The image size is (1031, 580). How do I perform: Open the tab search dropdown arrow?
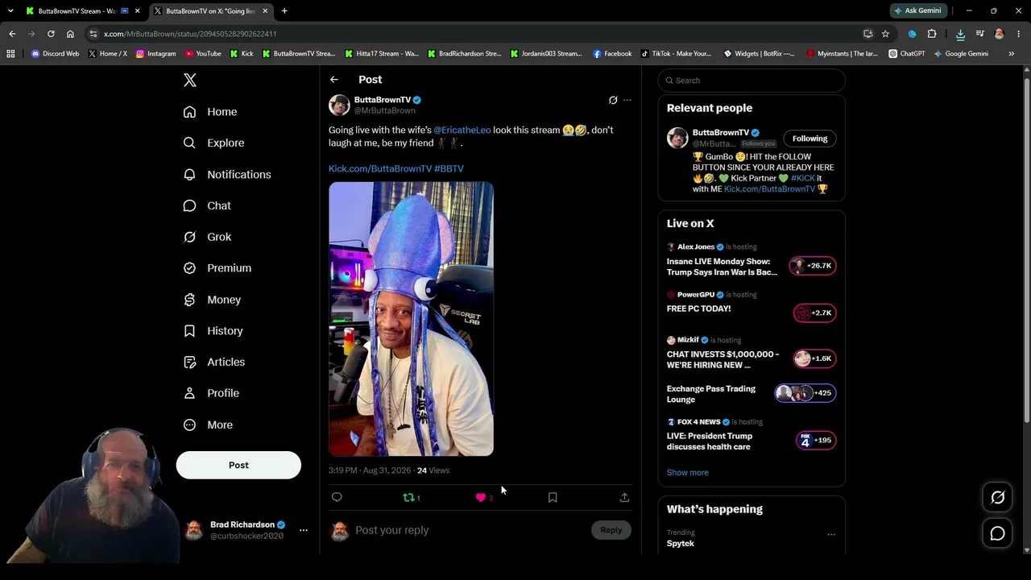(10, 10)
